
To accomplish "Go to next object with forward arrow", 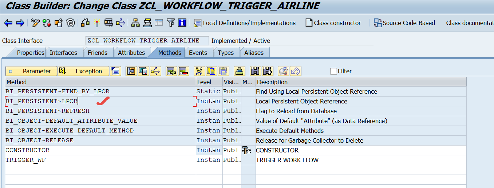I will (x=20, y=23).
